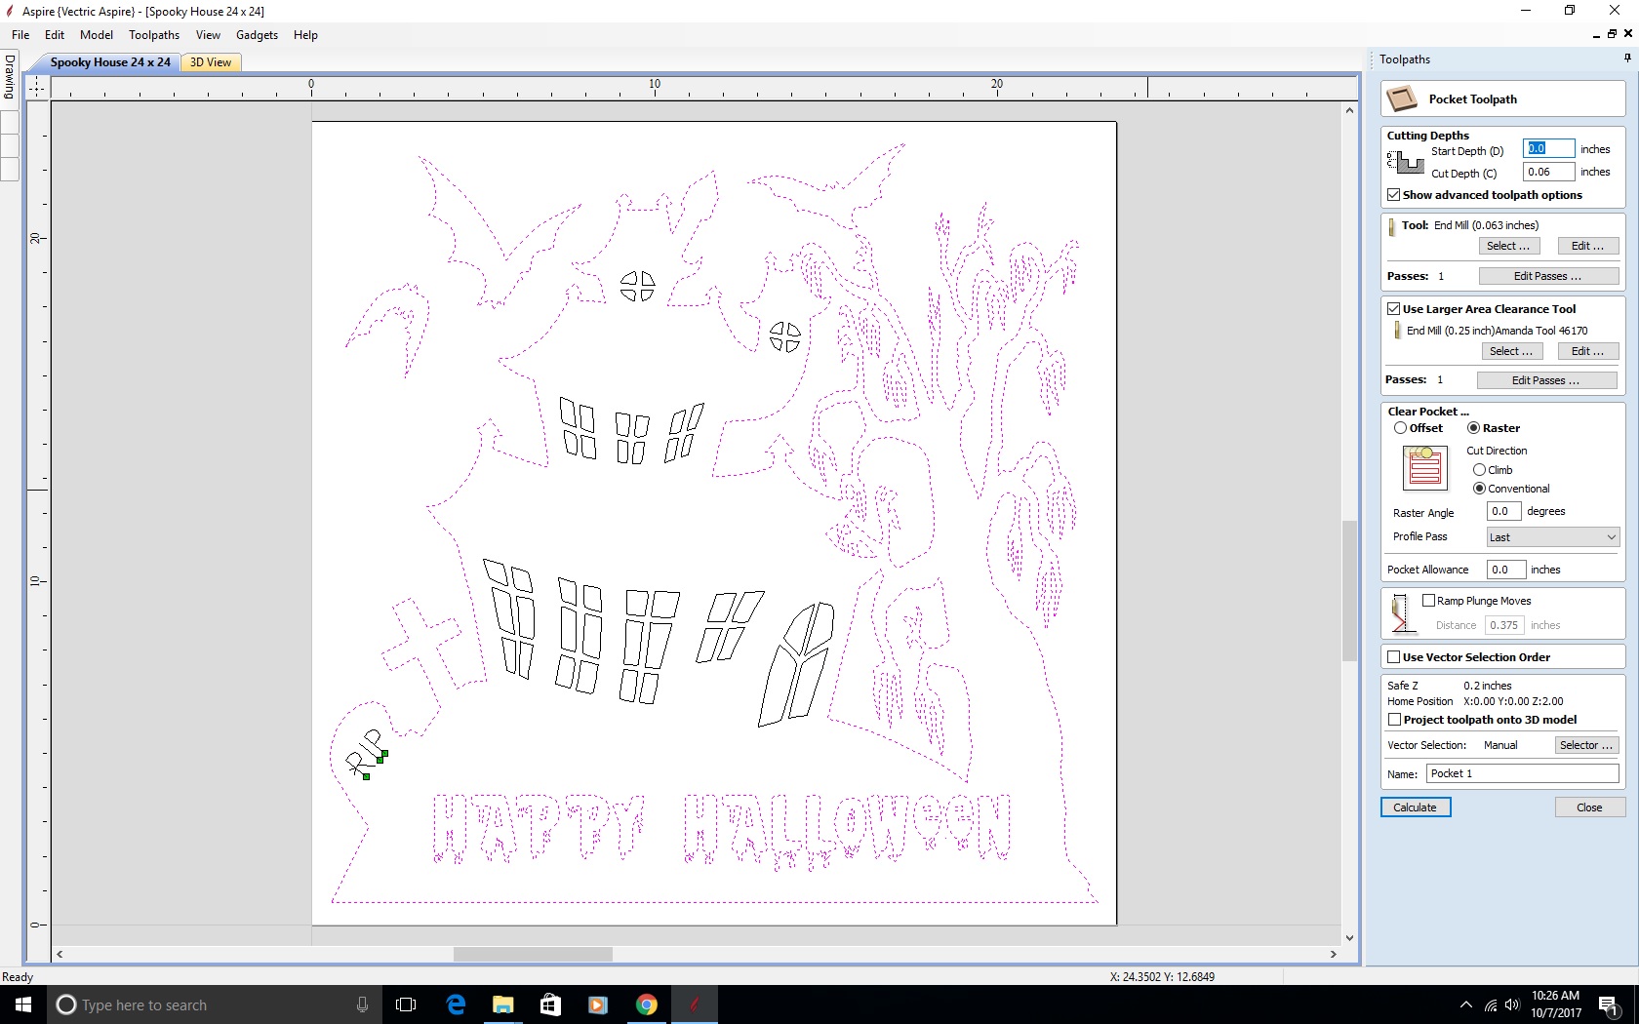Click the Calculate button
The image size is (1639, 1024).
[1416, 807]
